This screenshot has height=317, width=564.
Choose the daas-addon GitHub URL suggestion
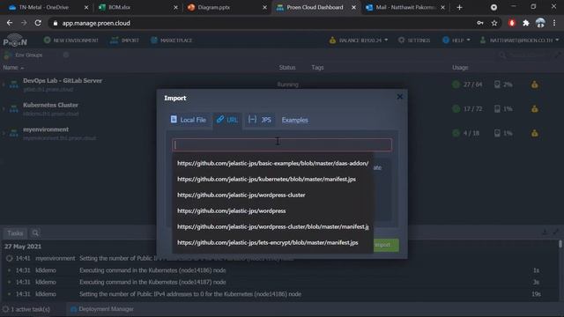pos(272,163)
